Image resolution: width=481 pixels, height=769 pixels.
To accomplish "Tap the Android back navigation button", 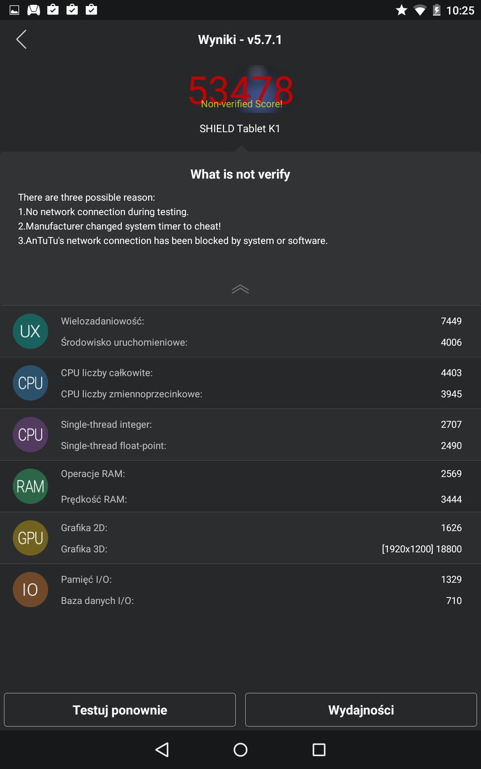I will (x=162, y=750).
